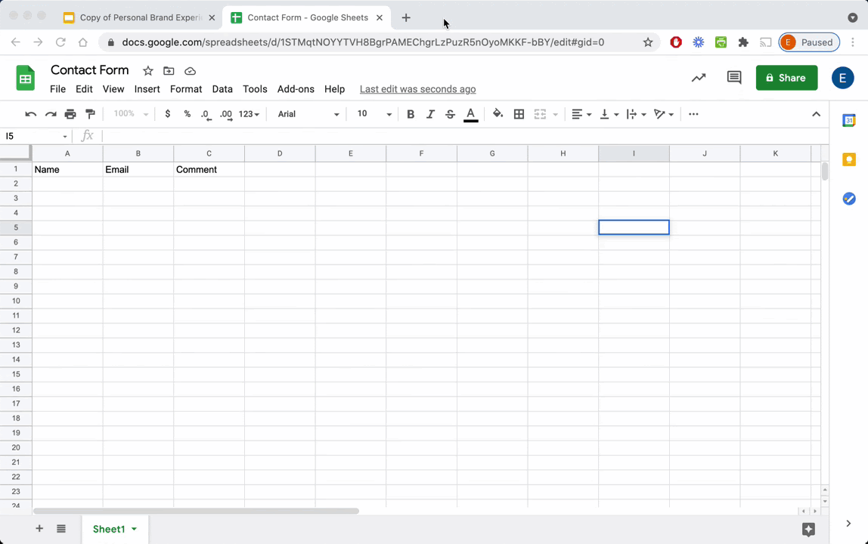Click the Move to folder icon

point(169,71)
